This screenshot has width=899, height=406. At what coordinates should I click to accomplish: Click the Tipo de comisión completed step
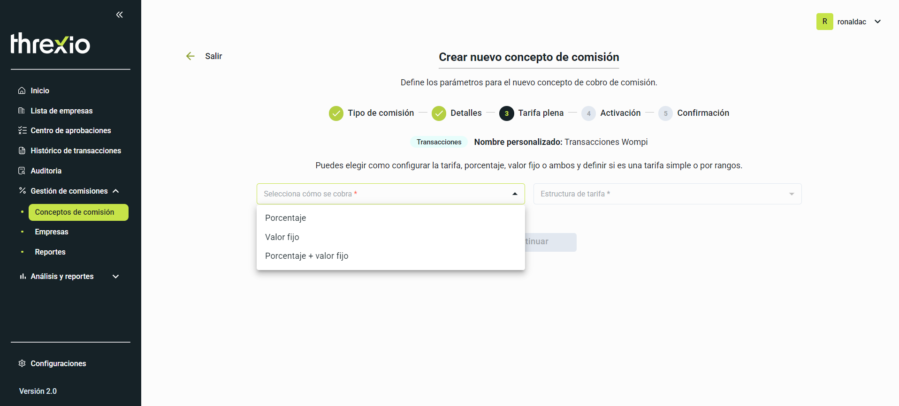[x=371, y=113]
